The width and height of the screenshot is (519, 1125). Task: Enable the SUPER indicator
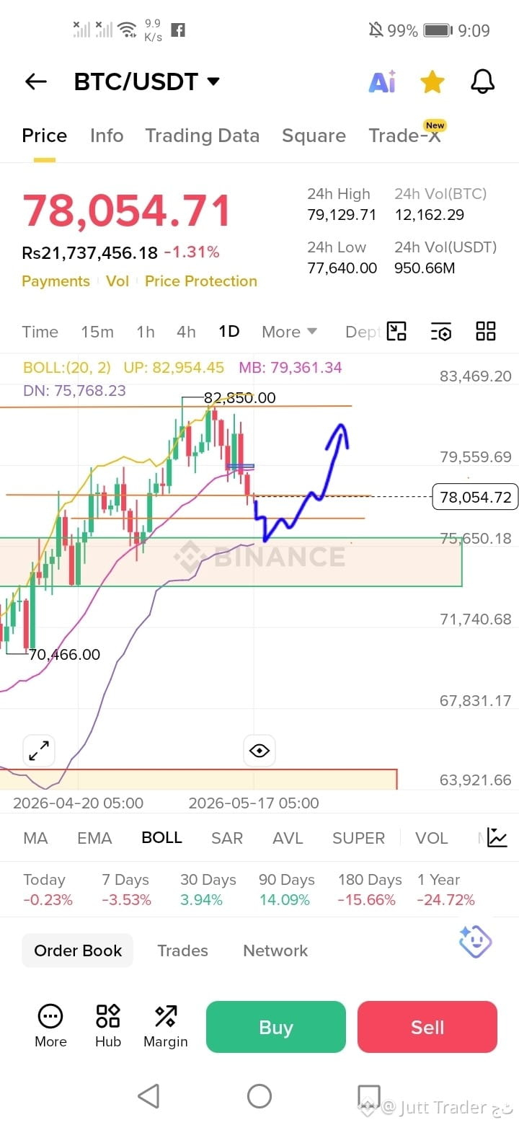click(x=358, y=838)
